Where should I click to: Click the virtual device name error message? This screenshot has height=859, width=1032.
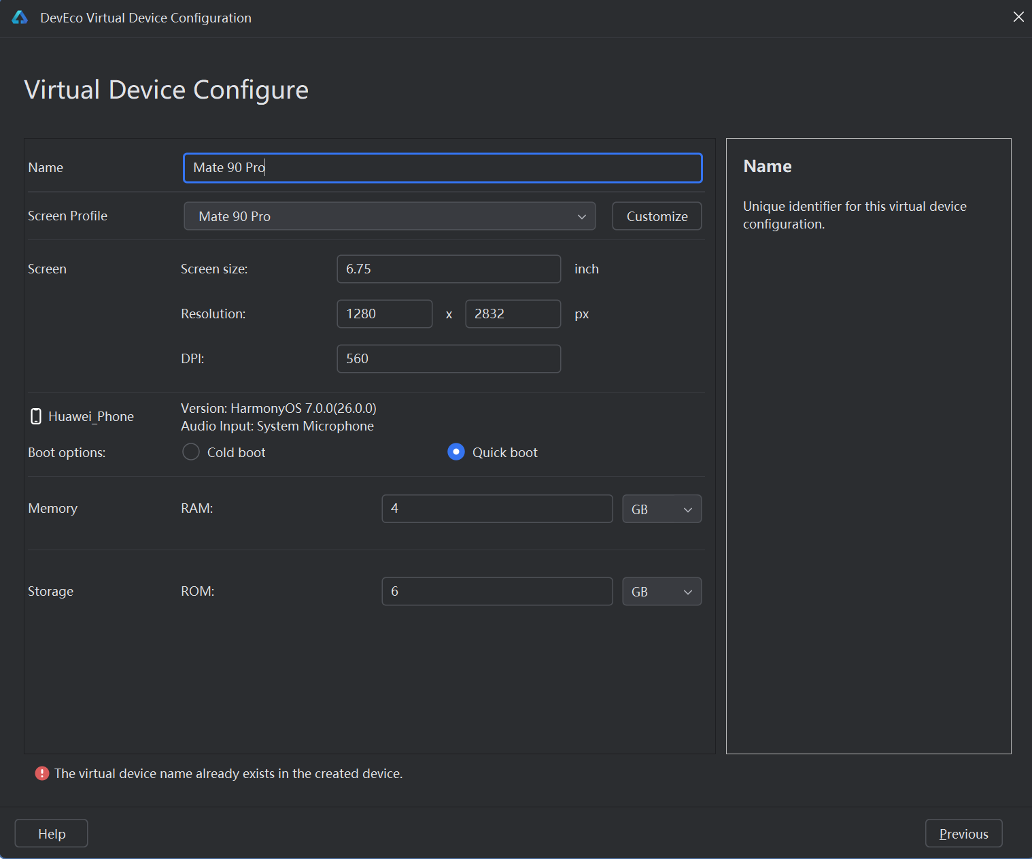coord(228,774)
